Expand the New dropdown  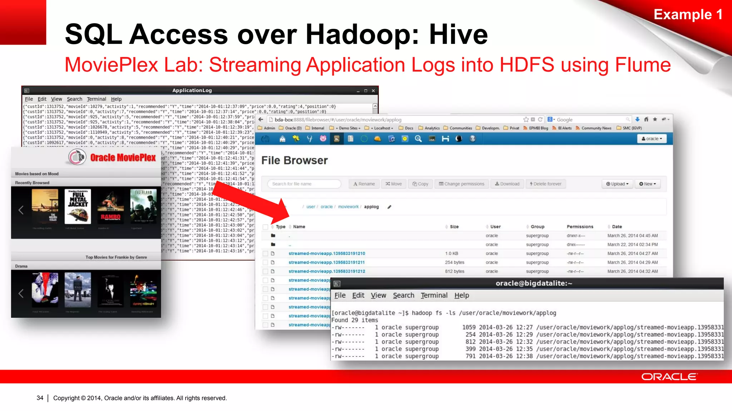(648, 184)
